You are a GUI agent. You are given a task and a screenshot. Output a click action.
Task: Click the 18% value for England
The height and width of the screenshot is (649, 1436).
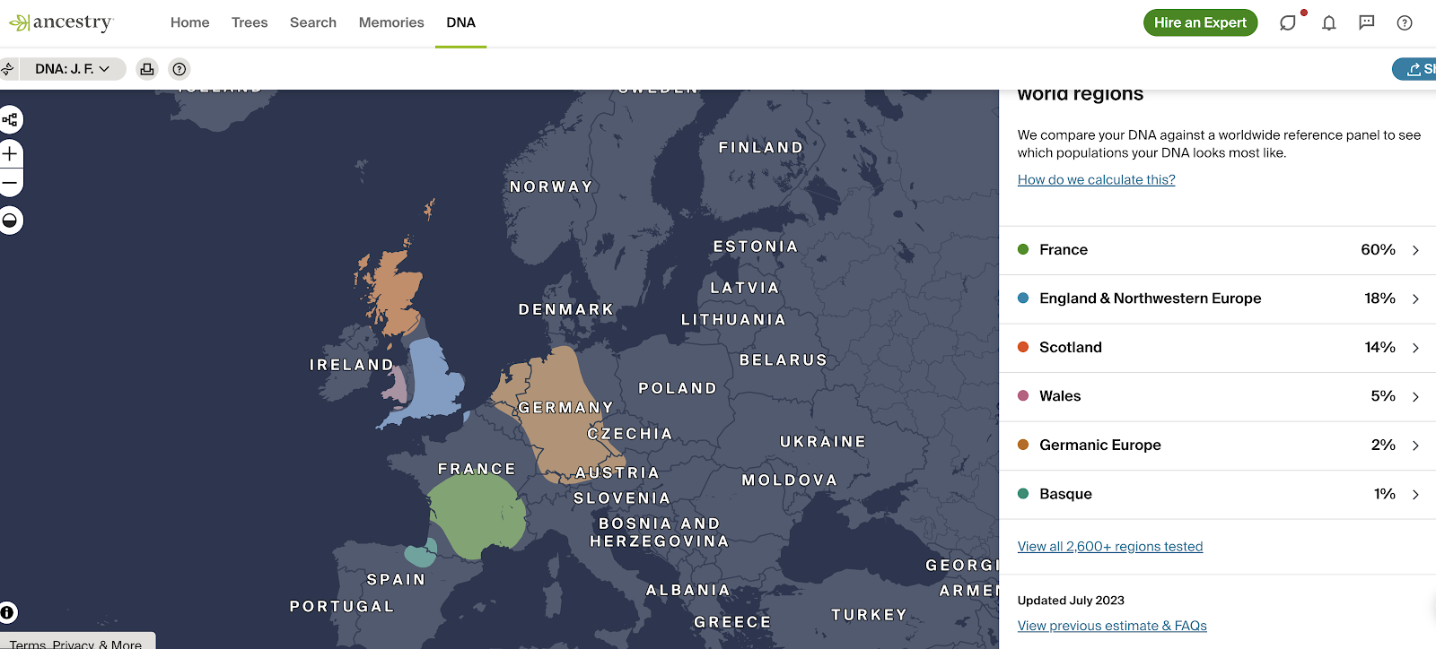(1379, 299)
